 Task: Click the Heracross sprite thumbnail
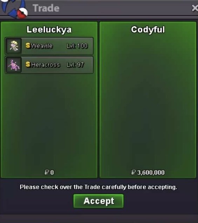14,65
